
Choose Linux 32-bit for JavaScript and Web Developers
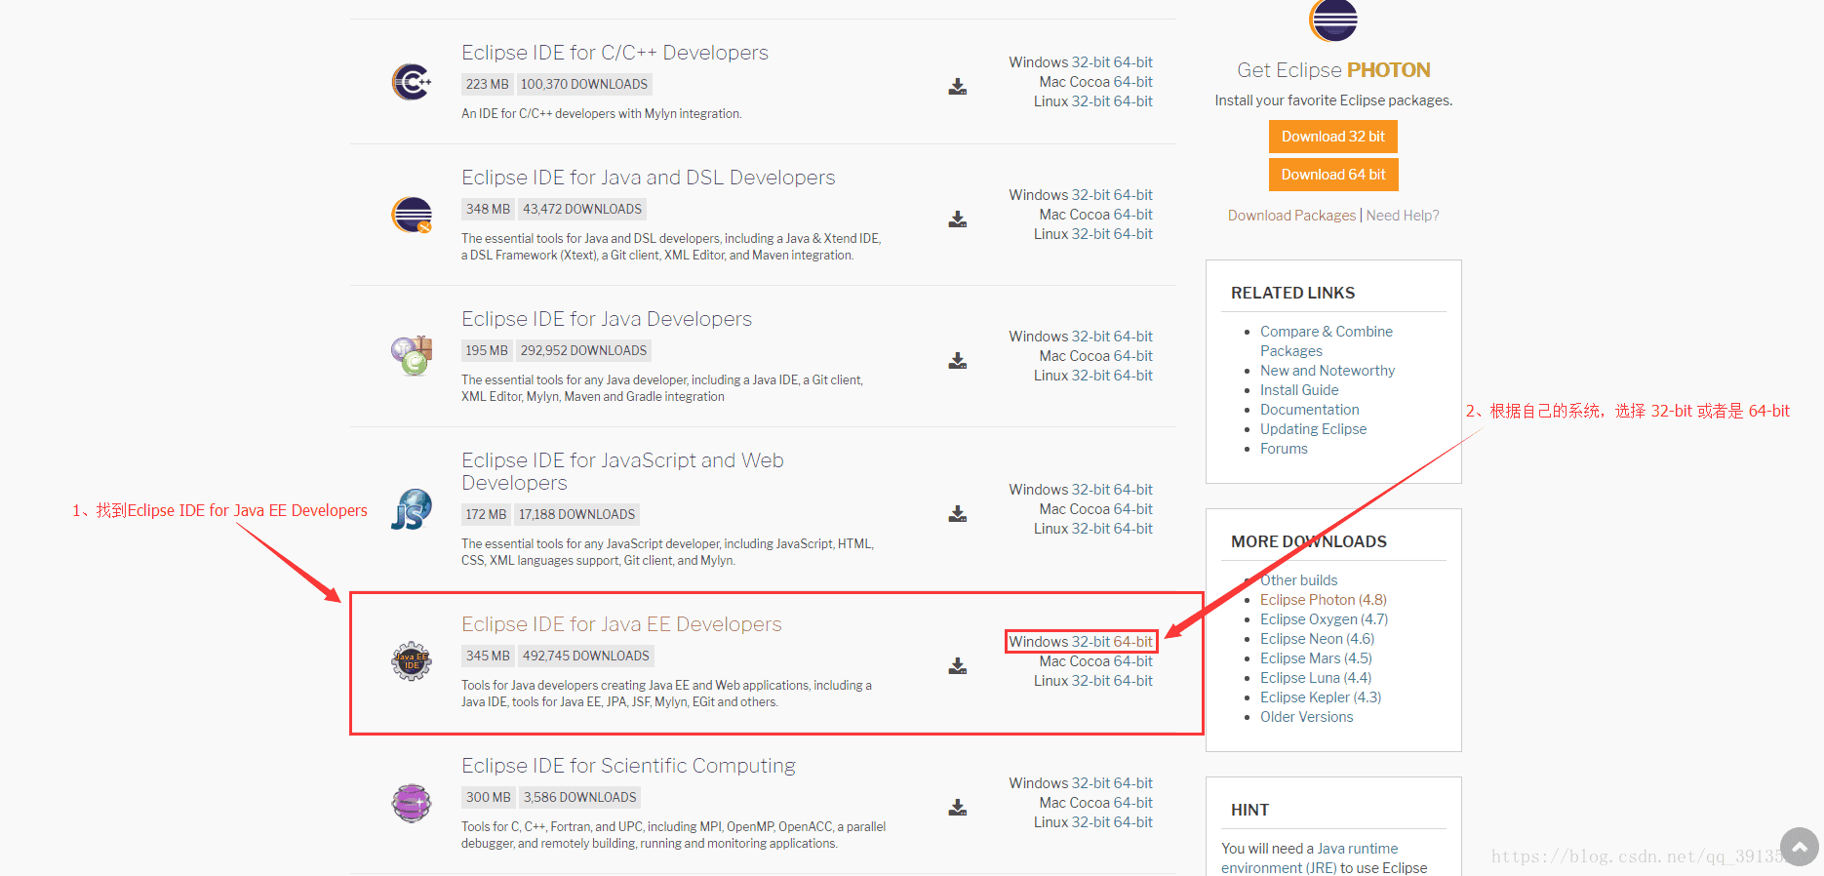(x=1090, y=529)
